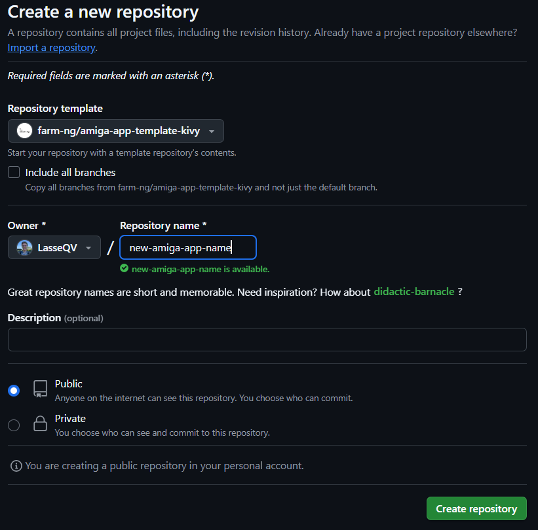
Task: Click the farm-ng template avatar icon
Action: 24,131
